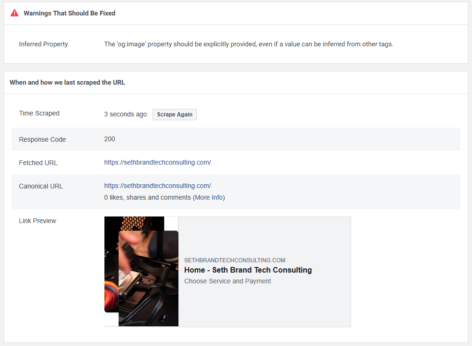Click the og:image warning message text

point(249,44)
